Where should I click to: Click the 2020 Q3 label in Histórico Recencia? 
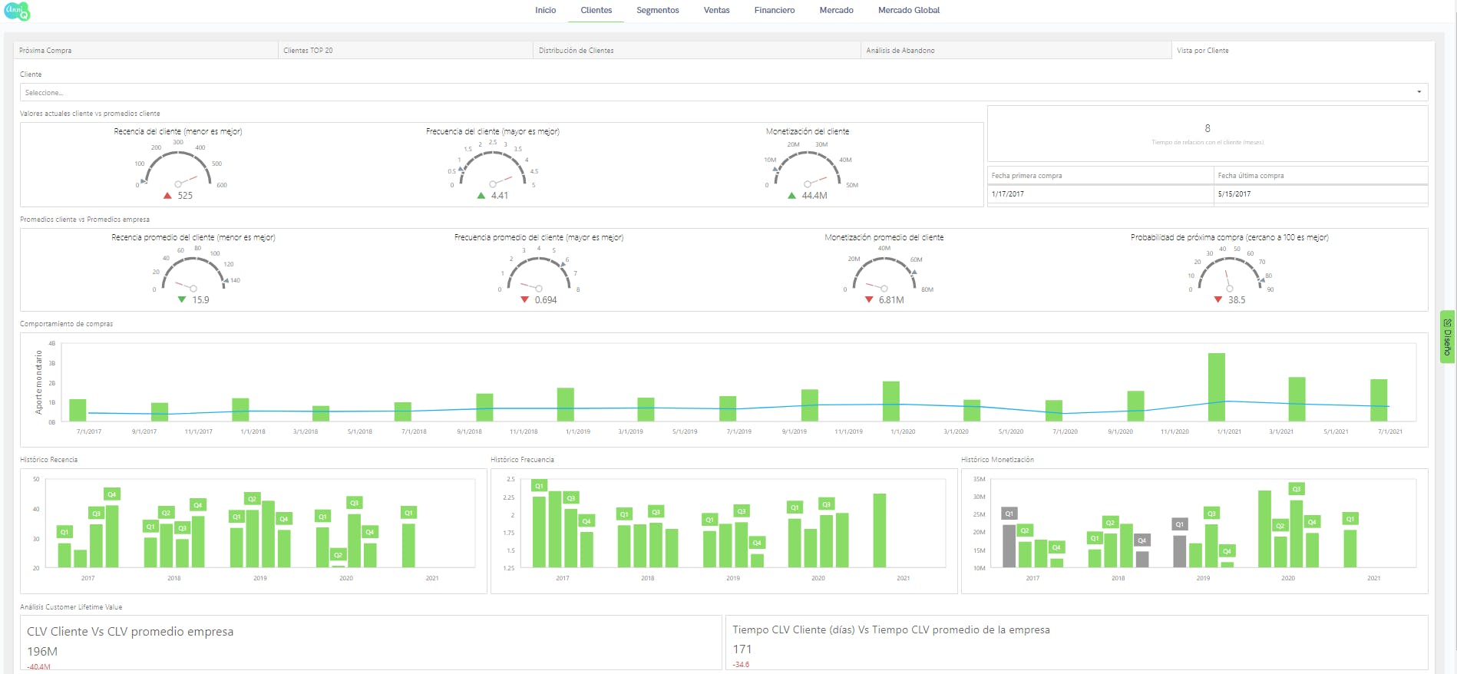(354, 503)
